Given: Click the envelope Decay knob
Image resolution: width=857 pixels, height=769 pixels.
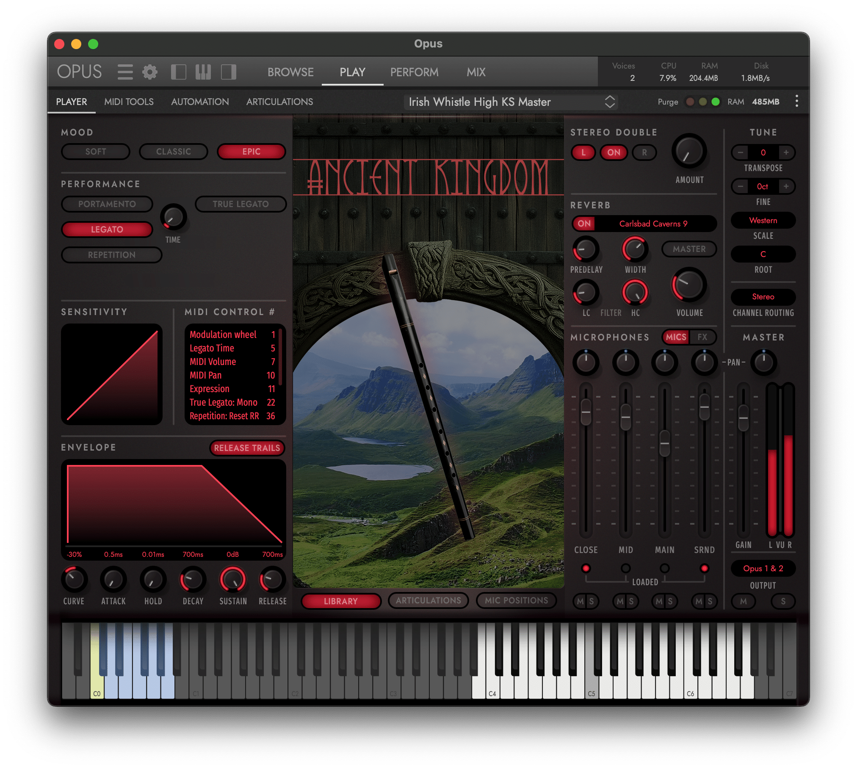Looking at the screenshot, I should (x=193, y=579).
